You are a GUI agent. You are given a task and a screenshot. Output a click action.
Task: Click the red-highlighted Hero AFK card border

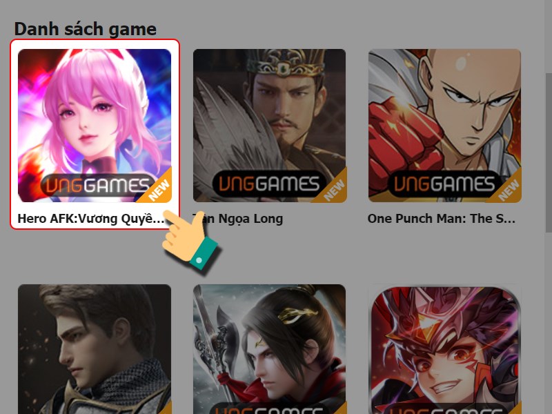click(95, 134)
